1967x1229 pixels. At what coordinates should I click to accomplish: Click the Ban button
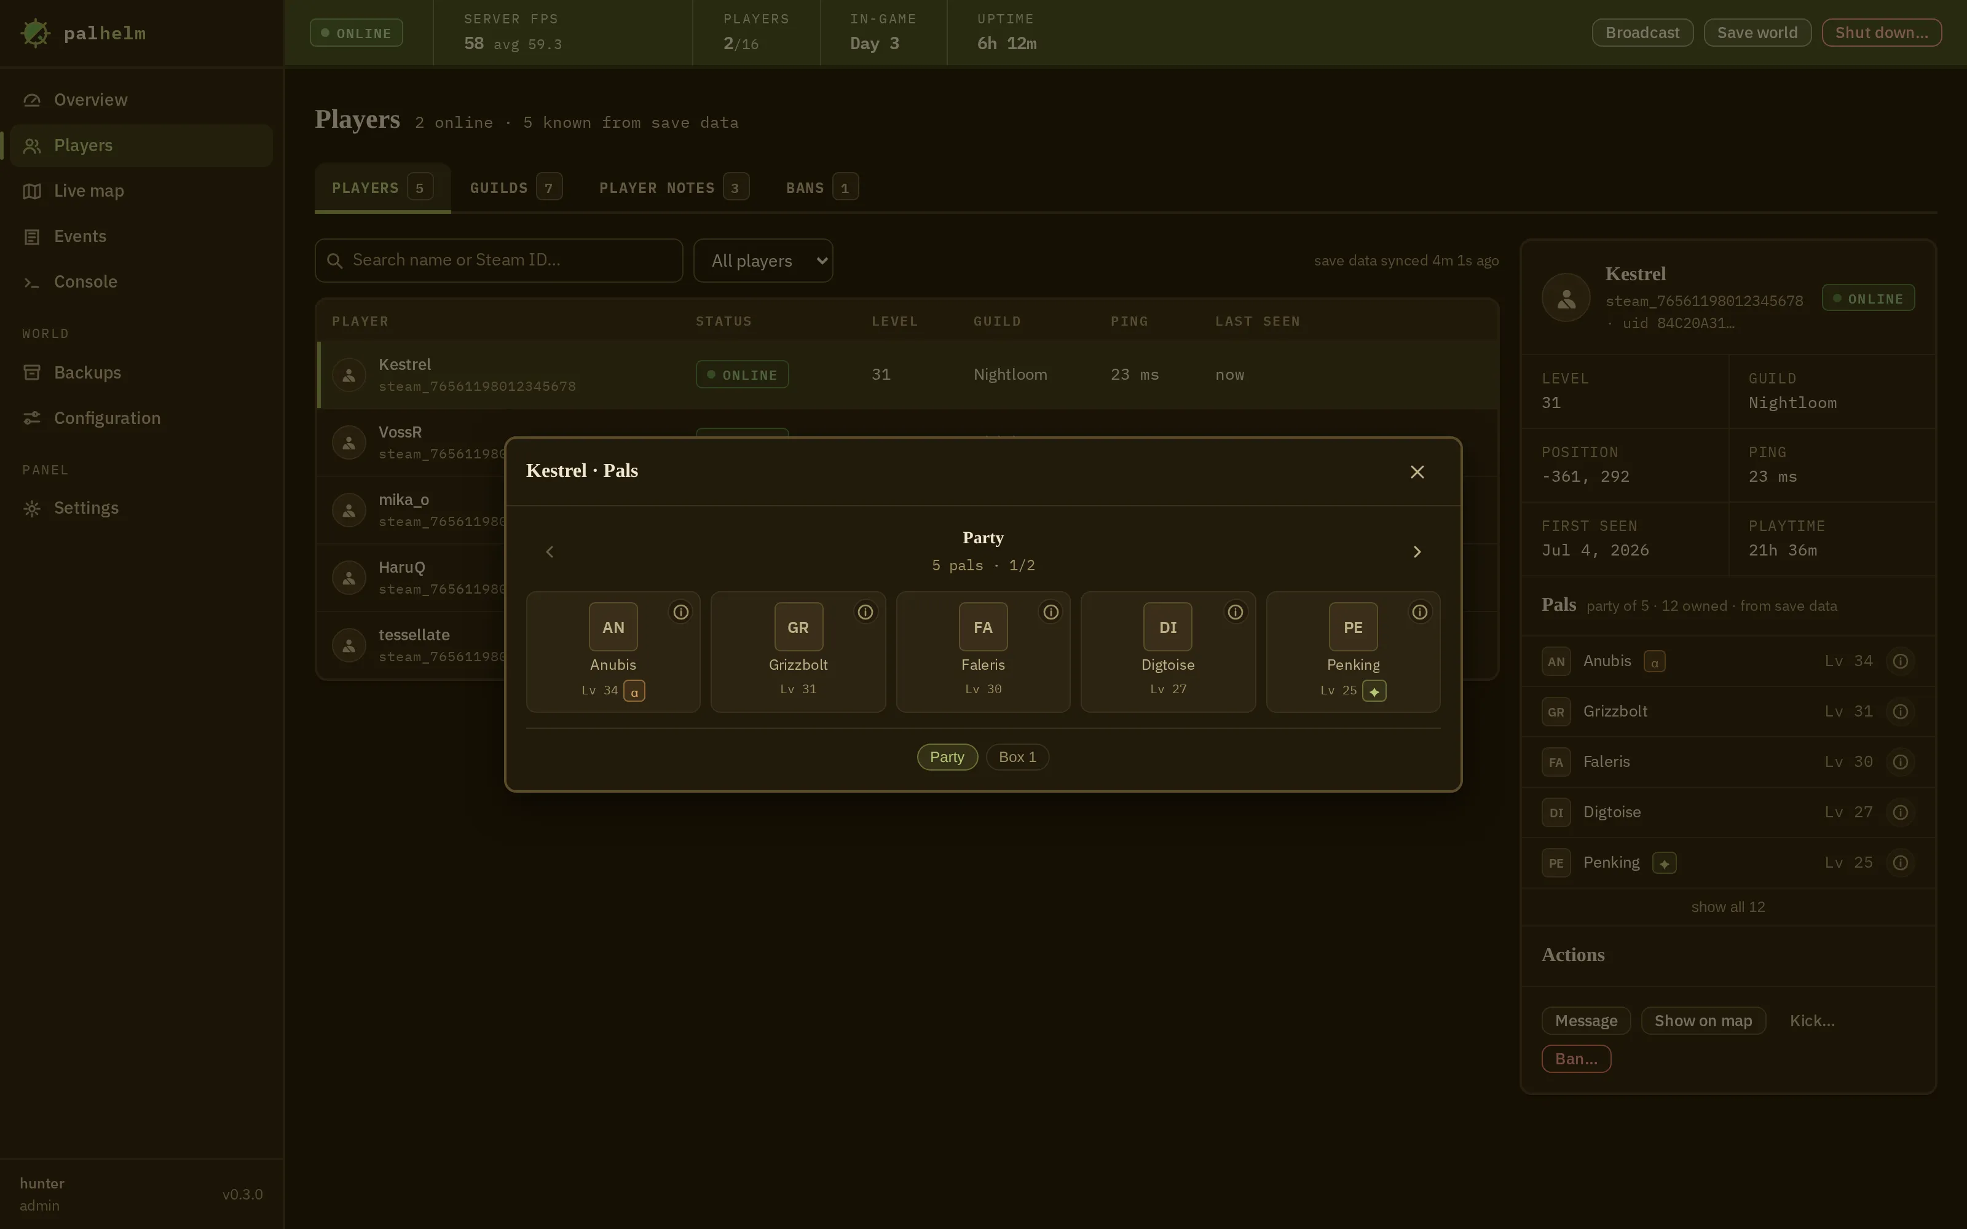point(1576,1060)
